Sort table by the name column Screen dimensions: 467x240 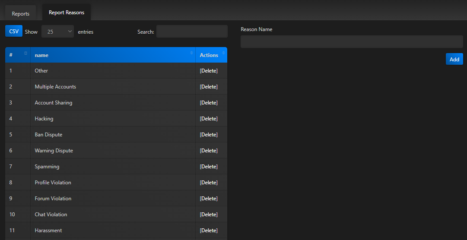pos(112,55)
